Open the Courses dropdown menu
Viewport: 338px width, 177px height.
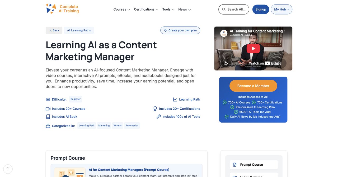point(122,9)
